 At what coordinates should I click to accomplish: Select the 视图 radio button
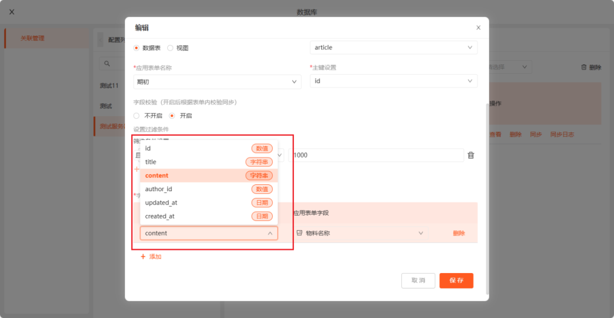[x=170, y=48]
